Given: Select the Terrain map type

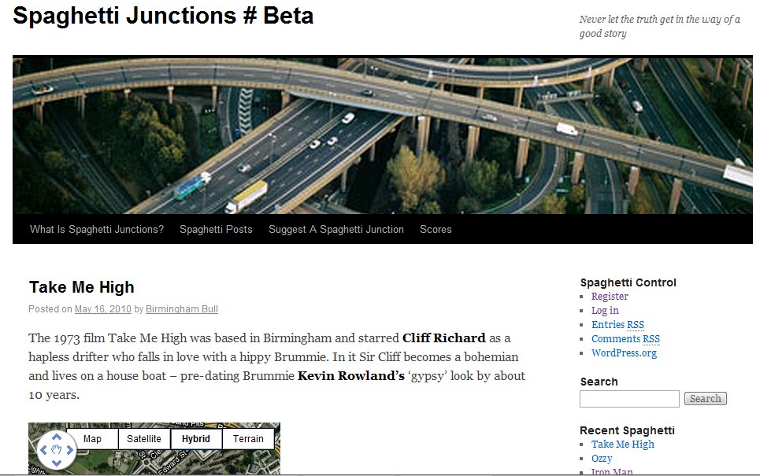Looking at the screenshot, I should pos(248,439).
